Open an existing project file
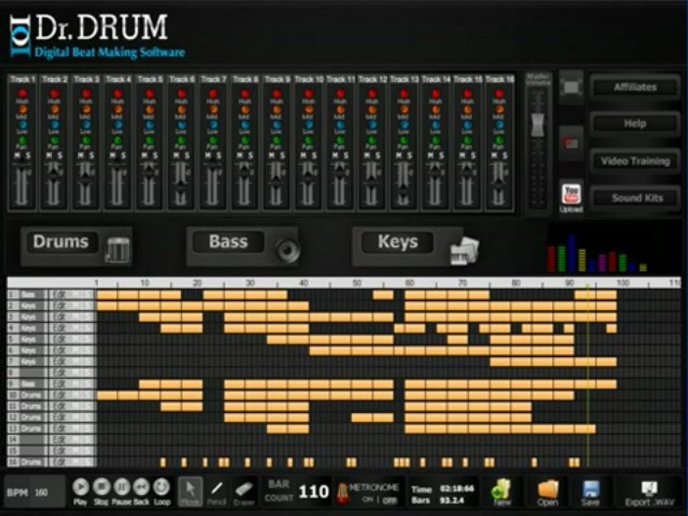 pyautogui.click(x=548, y=492)
